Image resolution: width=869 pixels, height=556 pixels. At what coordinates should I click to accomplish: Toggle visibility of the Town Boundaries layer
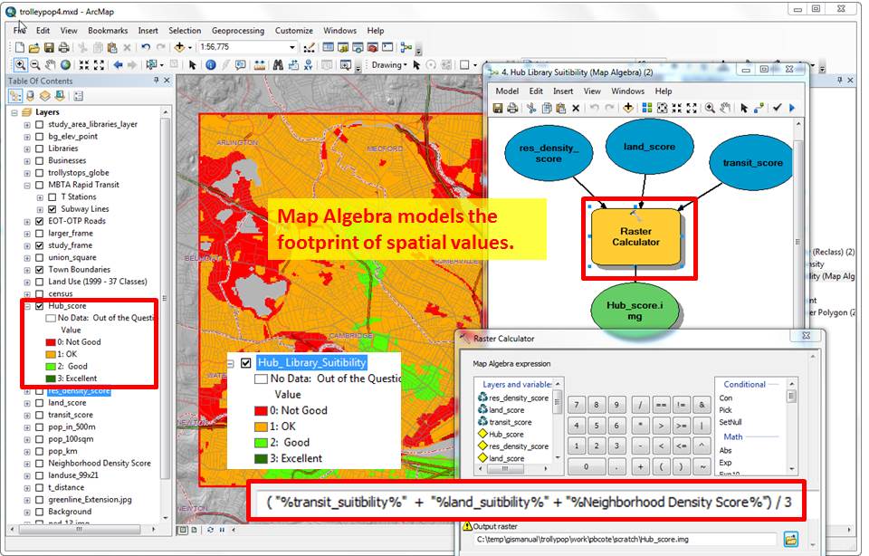38,269
